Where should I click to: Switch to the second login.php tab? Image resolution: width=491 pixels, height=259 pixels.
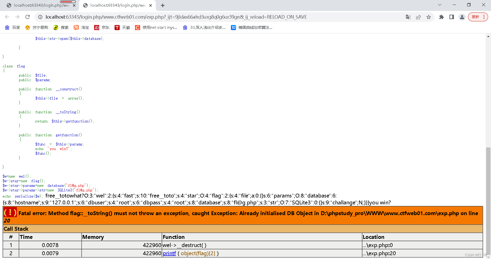pyautogui.click(x=115, y=5)
